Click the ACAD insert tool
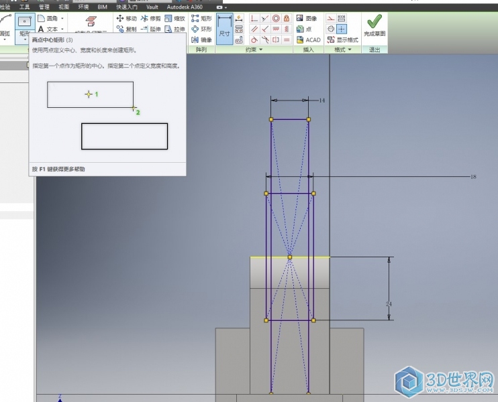This screenshot has width=498, height=402. tap(308, 40)
